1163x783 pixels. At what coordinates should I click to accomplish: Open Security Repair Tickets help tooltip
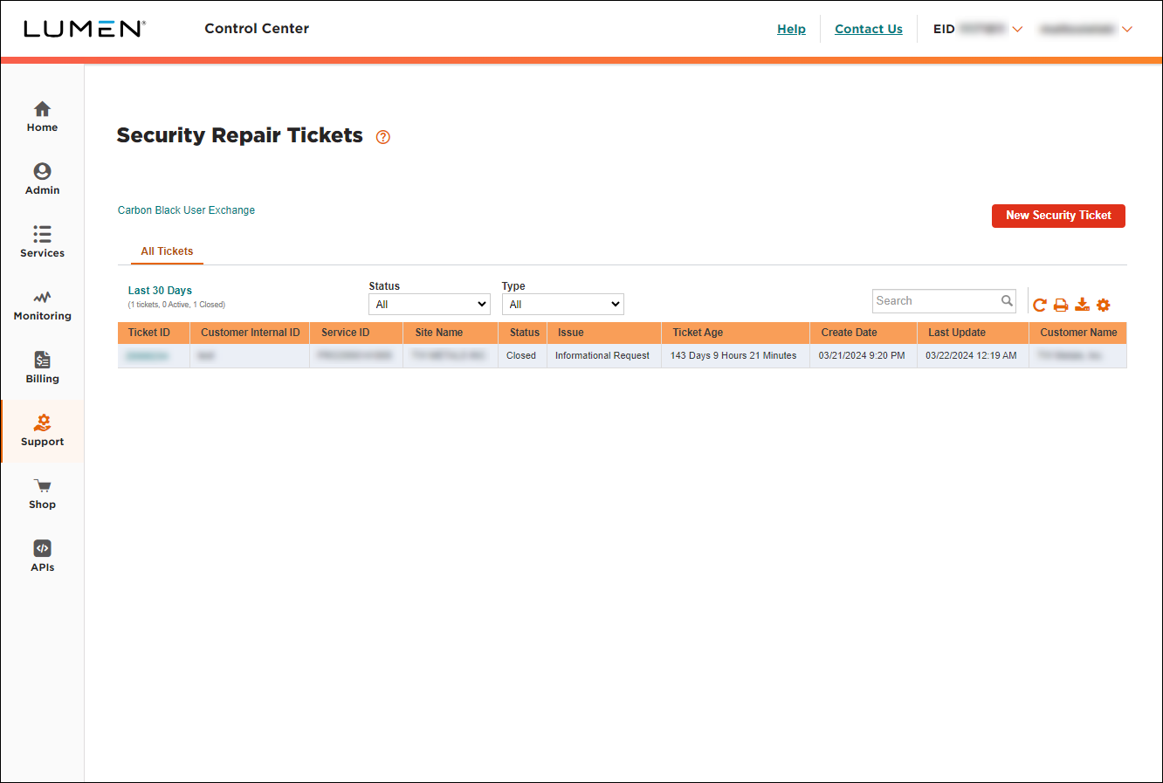pyautogui.click(x=382, y=137)
